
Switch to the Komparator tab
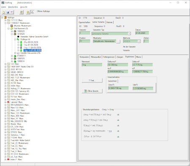coord(84,57)
